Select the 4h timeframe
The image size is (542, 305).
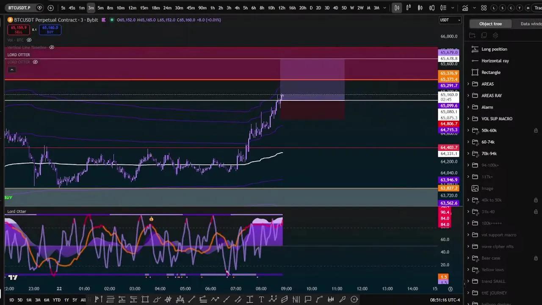[x=237, y=8]
